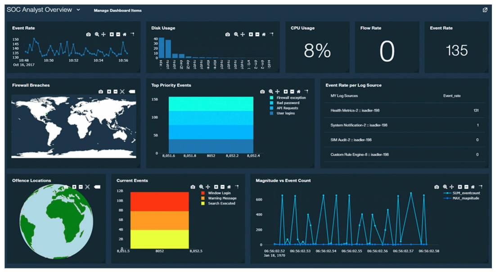Toggle MAX_magnitude series in legend
The width and height of the screenshot is (496, 272).
click(x=465, y=198)
